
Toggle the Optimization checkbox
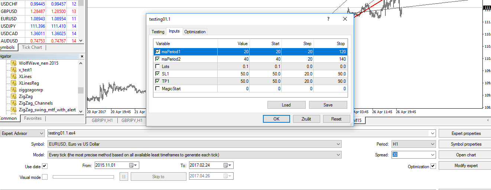click(433, 166)
